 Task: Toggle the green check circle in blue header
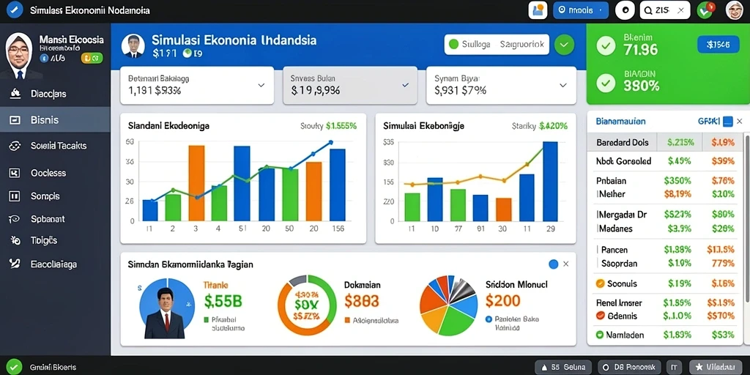pyautogui.click(x=565, y=45)
